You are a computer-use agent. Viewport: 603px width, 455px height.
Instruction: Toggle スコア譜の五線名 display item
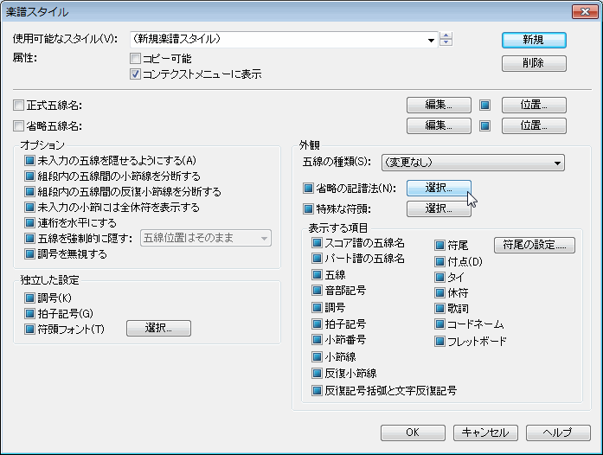click(x=317, y=243)
